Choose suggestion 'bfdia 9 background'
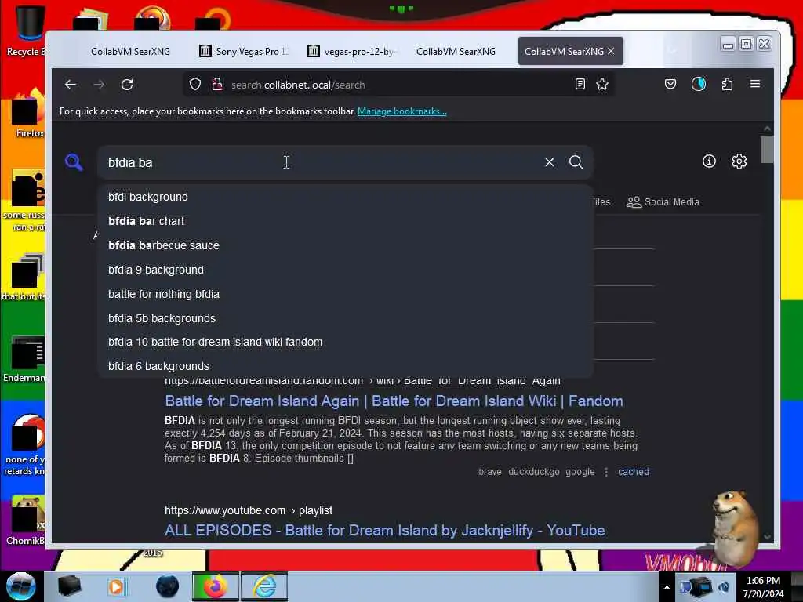This screenshot has height=602, width=803. (x=346, y=270)
